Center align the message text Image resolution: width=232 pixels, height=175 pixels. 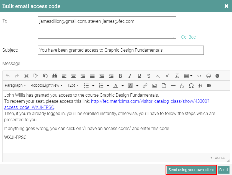pos(73,76)
